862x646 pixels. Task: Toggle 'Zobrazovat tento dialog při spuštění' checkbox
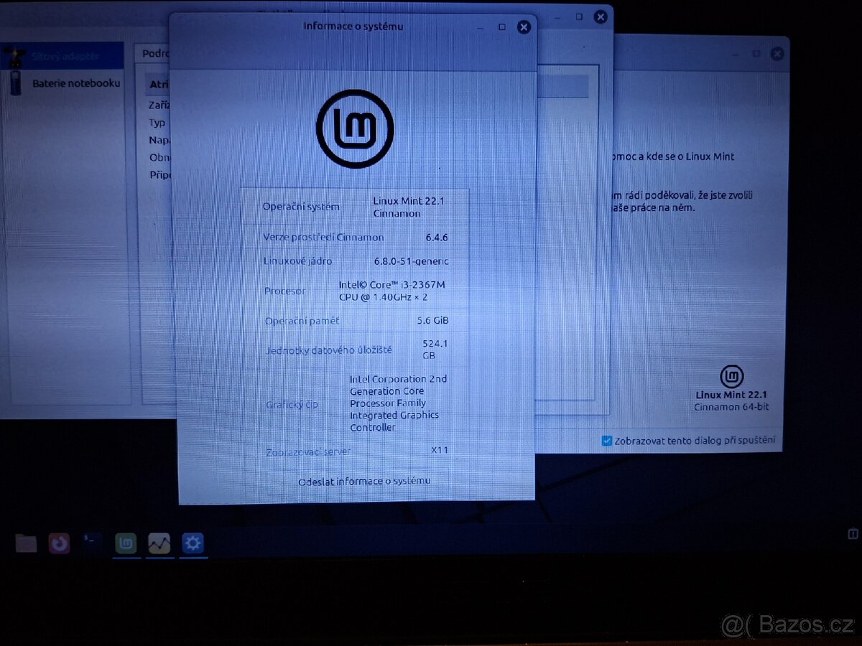pyautogui.click(x=607, y=441)
